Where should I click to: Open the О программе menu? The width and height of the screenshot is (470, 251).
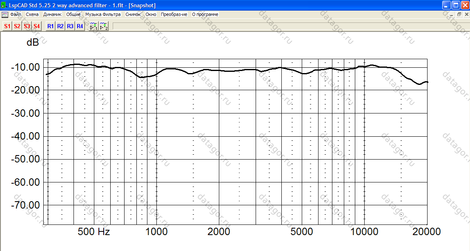(x=205, y=14)
